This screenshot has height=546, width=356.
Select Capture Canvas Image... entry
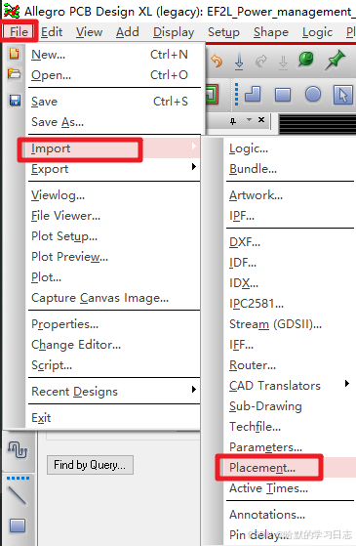(x=114, y=298)
